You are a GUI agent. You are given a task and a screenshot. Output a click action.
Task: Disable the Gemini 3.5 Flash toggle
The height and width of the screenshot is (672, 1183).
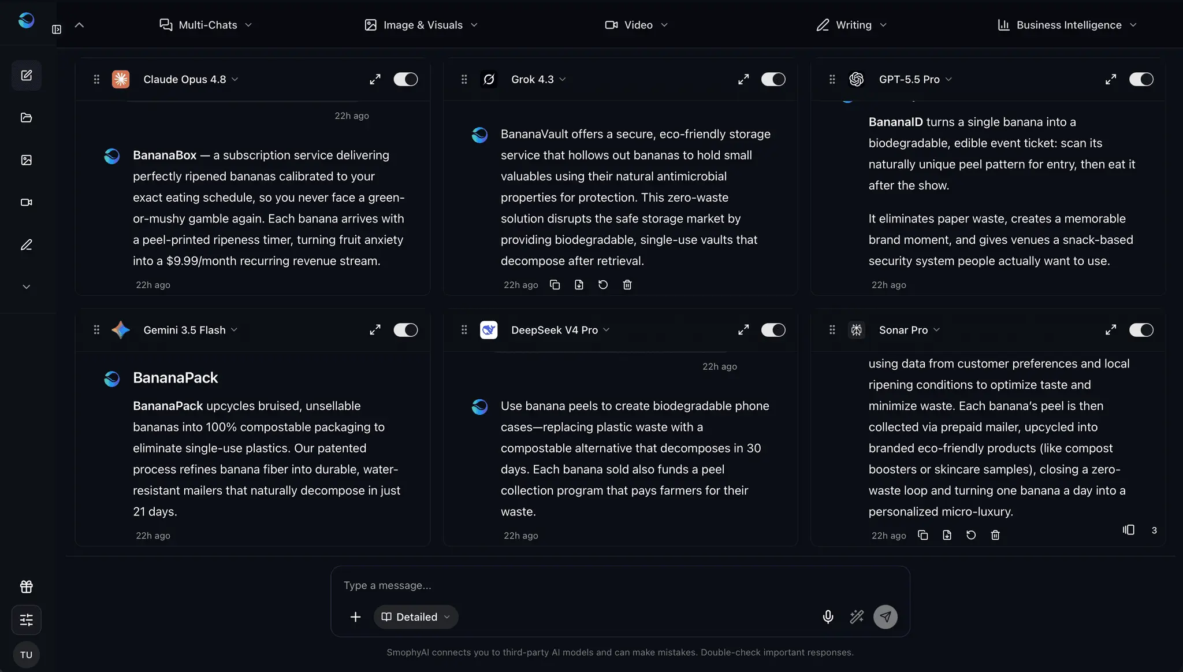[406, 330]
